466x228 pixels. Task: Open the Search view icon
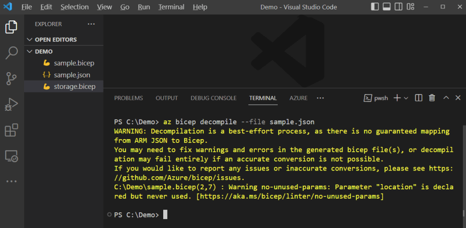(x=12, y=52)
